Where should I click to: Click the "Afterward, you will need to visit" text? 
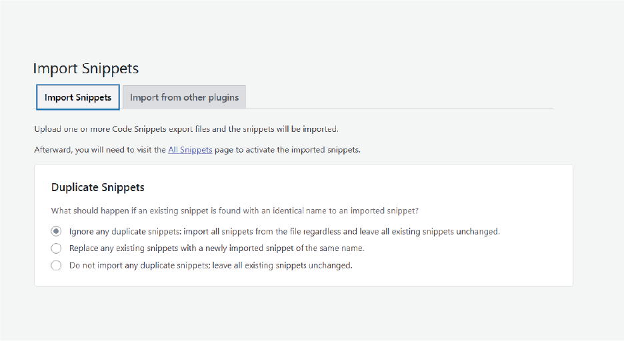pos(100,150)
